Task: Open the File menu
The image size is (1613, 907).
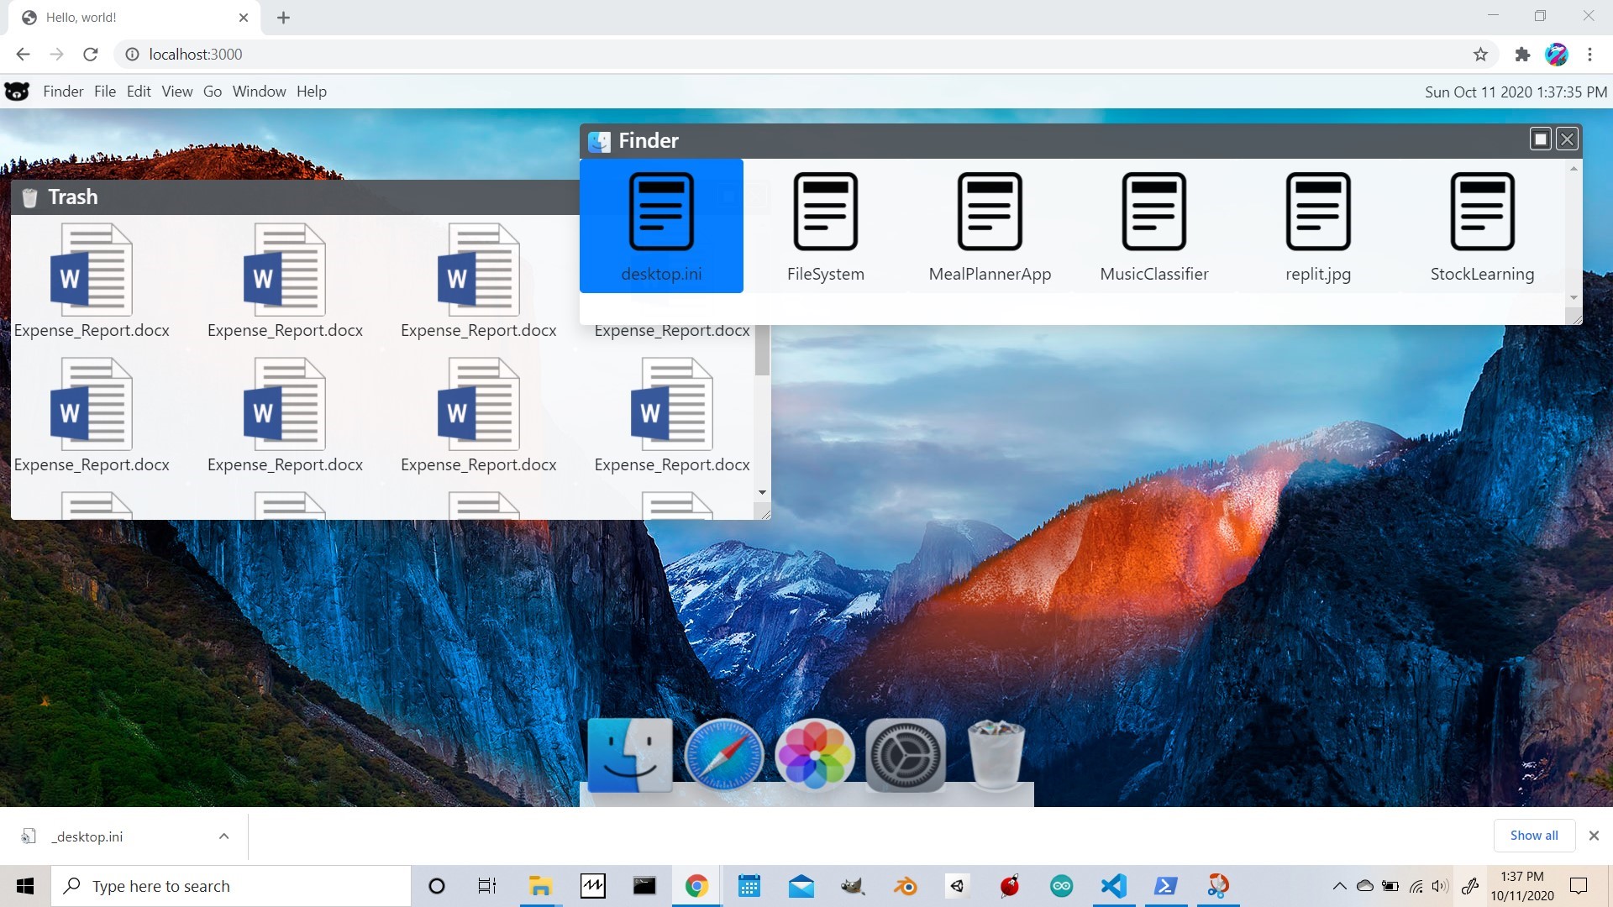Action: (x=105, y=92)
